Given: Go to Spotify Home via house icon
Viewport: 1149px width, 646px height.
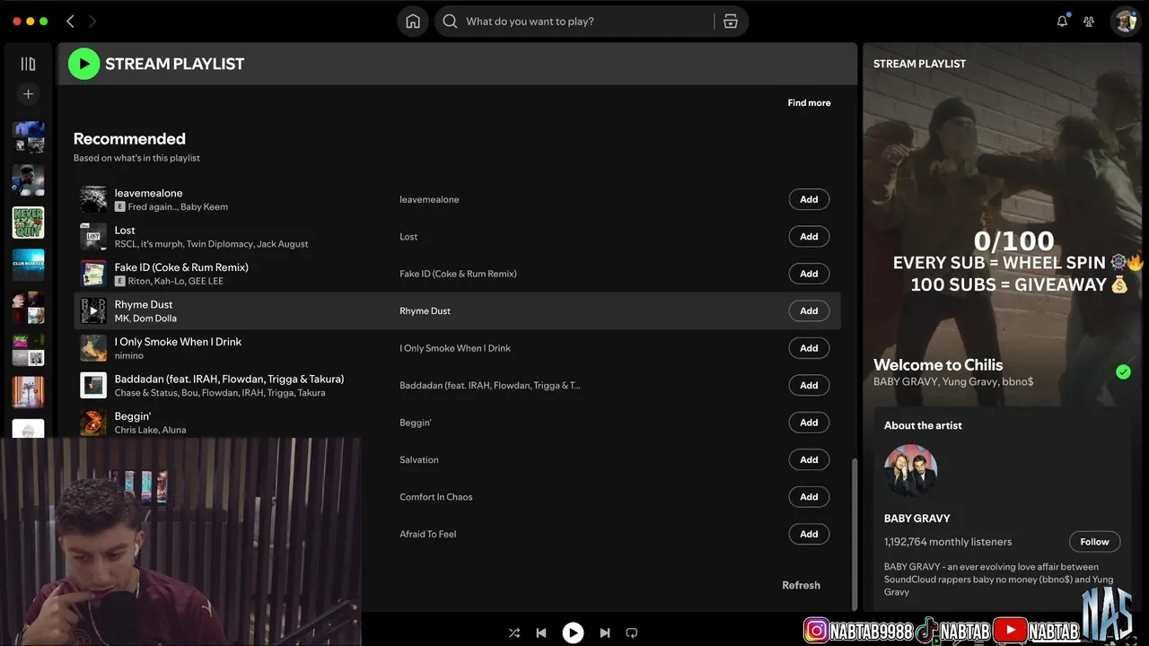Looking at the screenshot, I should (x=413, y=22).
